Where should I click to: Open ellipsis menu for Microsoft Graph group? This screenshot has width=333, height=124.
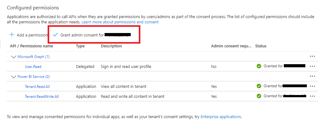pos(312,56)
